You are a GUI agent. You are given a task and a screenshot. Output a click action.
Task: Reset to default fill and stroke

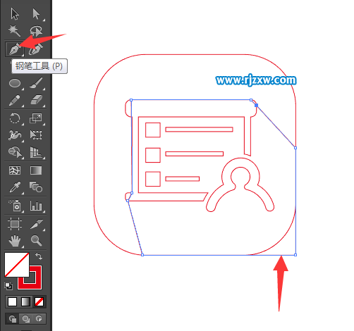pos(8,286)
